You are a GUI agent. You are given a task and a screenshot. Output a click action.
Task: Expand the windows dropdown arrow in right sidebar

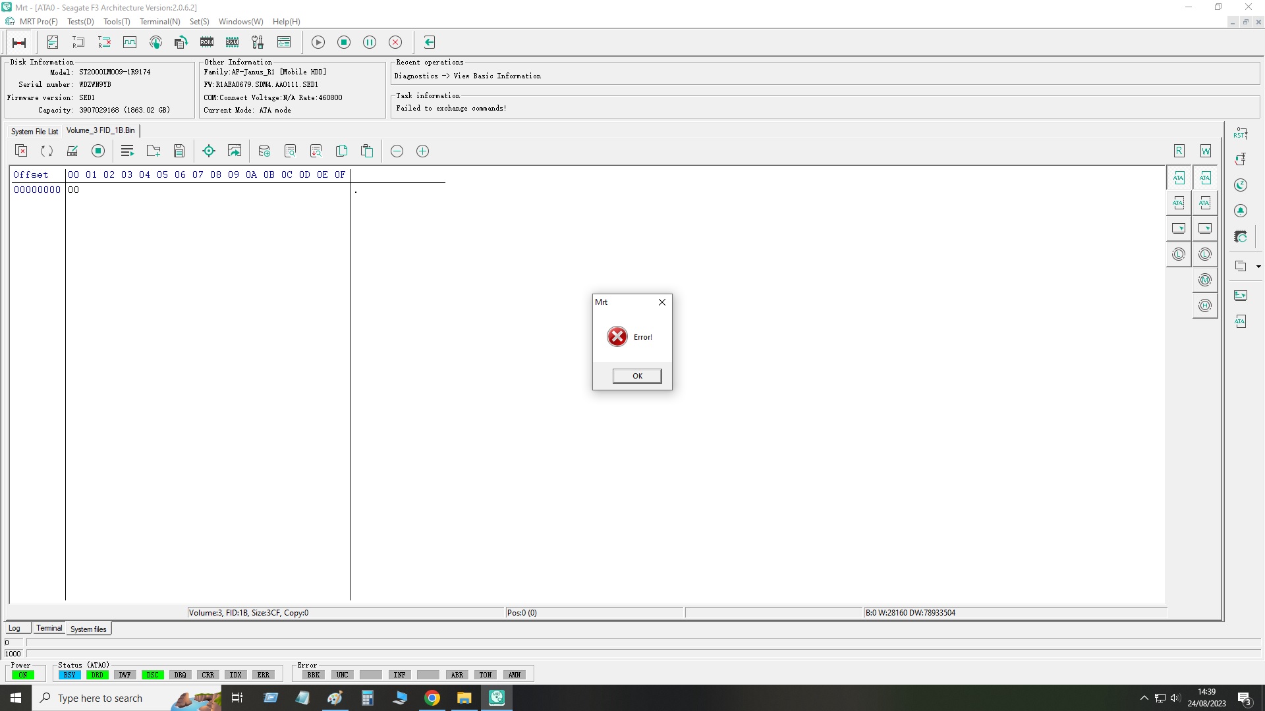(1258, 267)
